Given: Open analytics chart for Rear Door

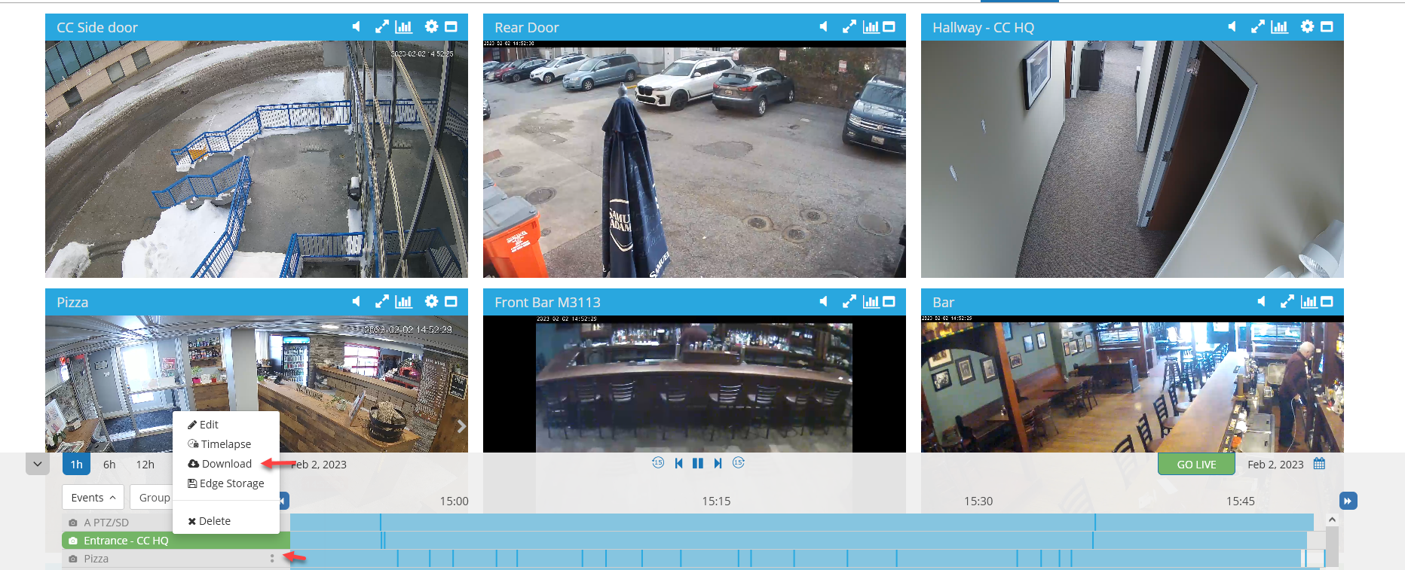Looking at the screenshot, I should [871, 27].
